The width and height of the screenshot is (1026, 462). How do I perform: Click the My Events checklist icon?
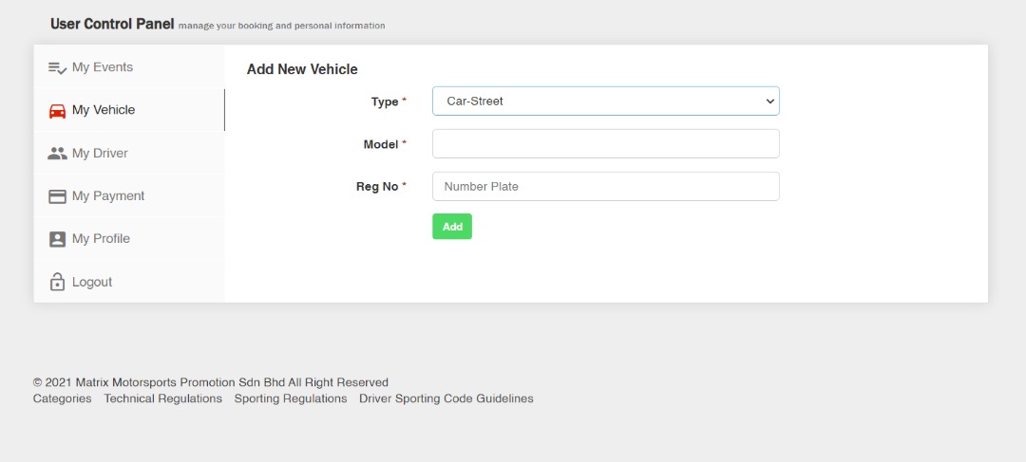tap(58, 68)
